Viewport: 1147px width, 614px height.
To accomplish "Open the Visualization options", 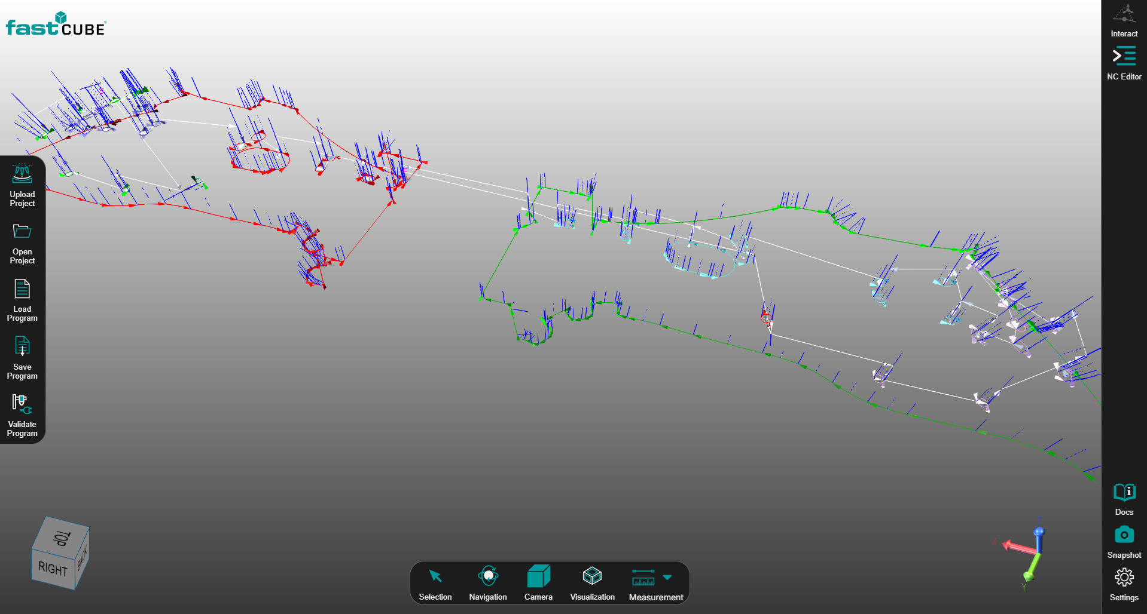I will click(x=592, y=577).
